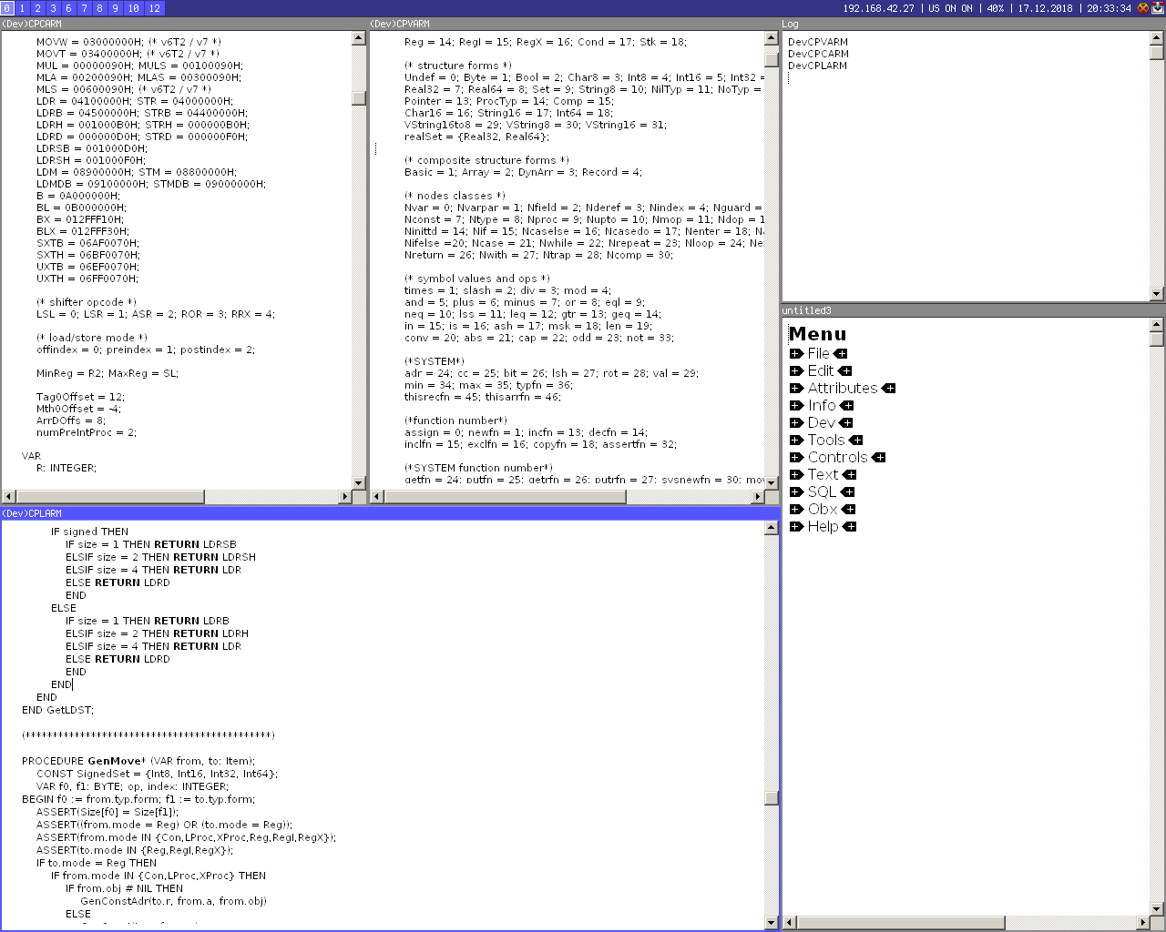Expand the Dev menu fold arrow
The height and width of the screenshot is (932, 1166).
pos(796,422)
